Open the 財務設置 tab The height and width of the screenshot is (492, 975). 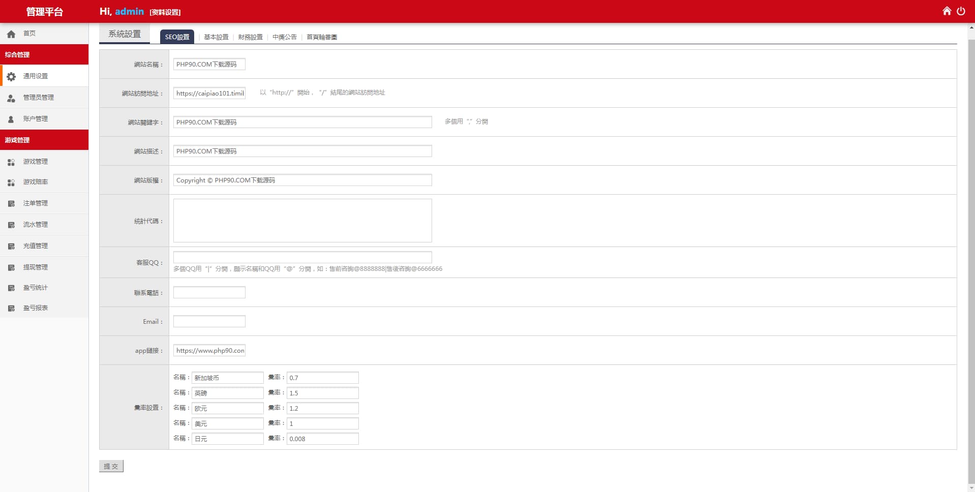[250, 37]
